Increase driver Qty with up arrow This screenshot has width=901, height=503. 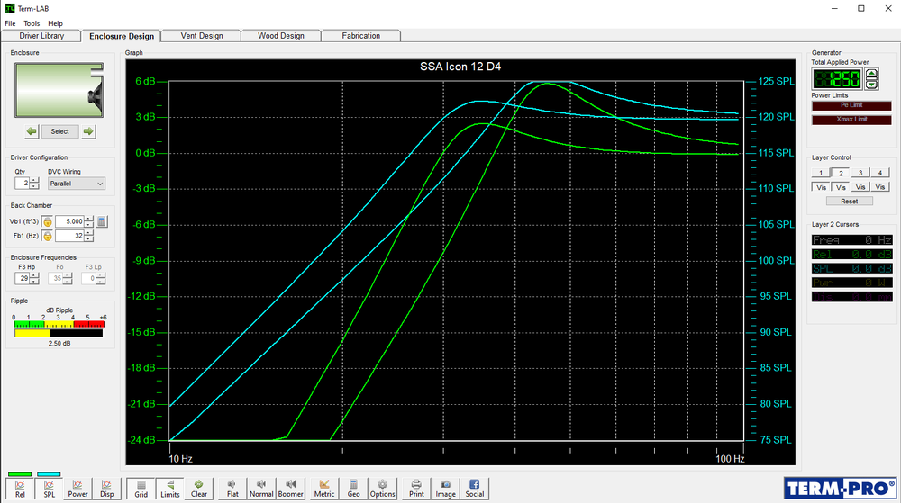pos(34,181)
